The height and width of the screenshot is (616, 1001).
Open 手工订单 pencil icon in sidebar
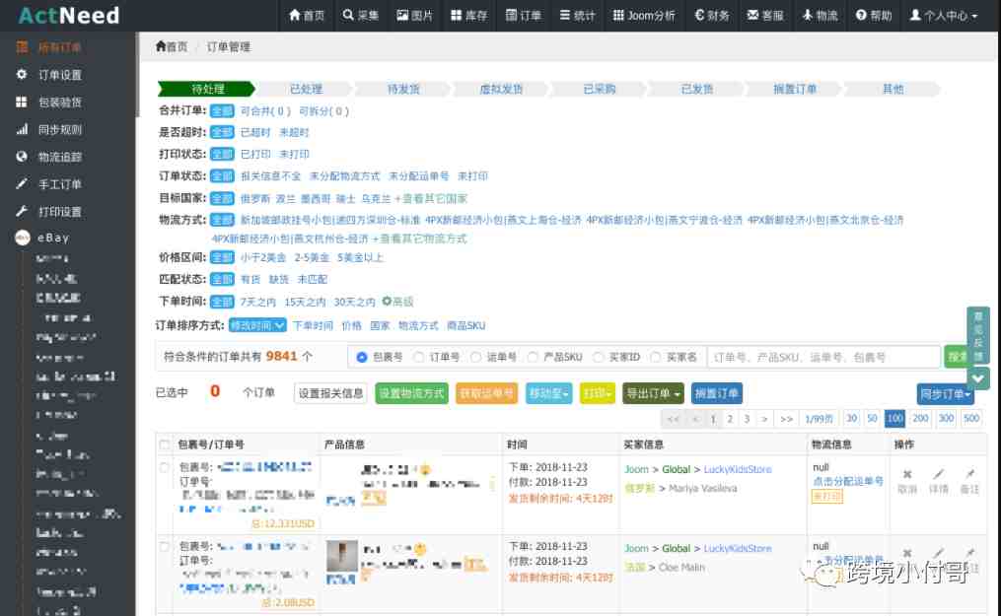coord(22,184)
